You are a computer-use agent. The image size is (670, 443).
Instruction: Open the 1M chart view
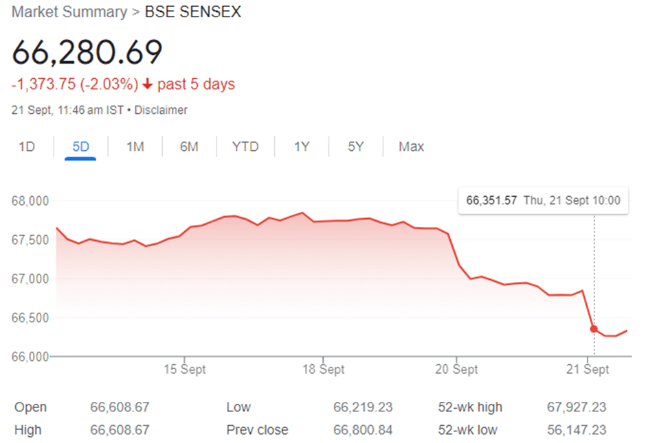pyautogui.click(x=135, y=146)
